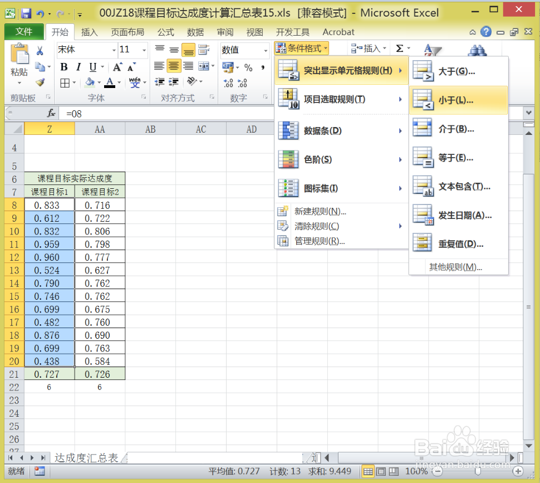Expand the 清除规则 submenu
This screenshot has width=540, height=483.
(341, 226)
